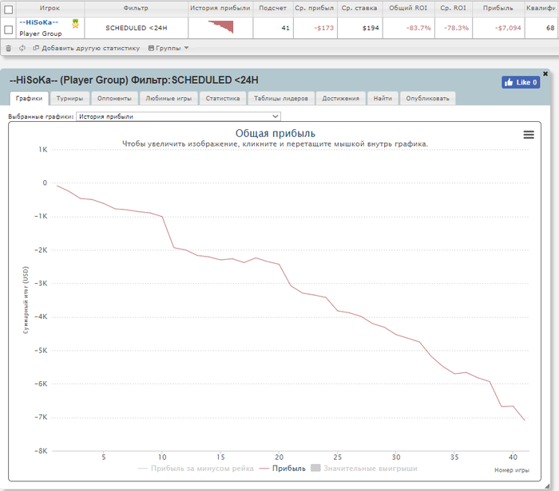
Task: Sort by Игрок column header
Action: tap(50, 8)
